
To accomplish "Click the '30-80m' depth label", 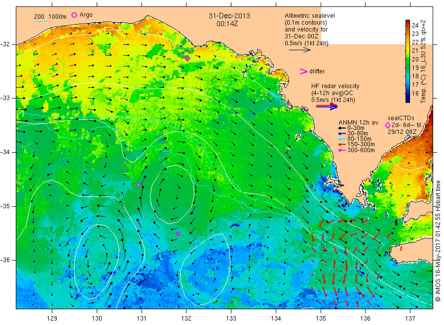I will point(357,133).
